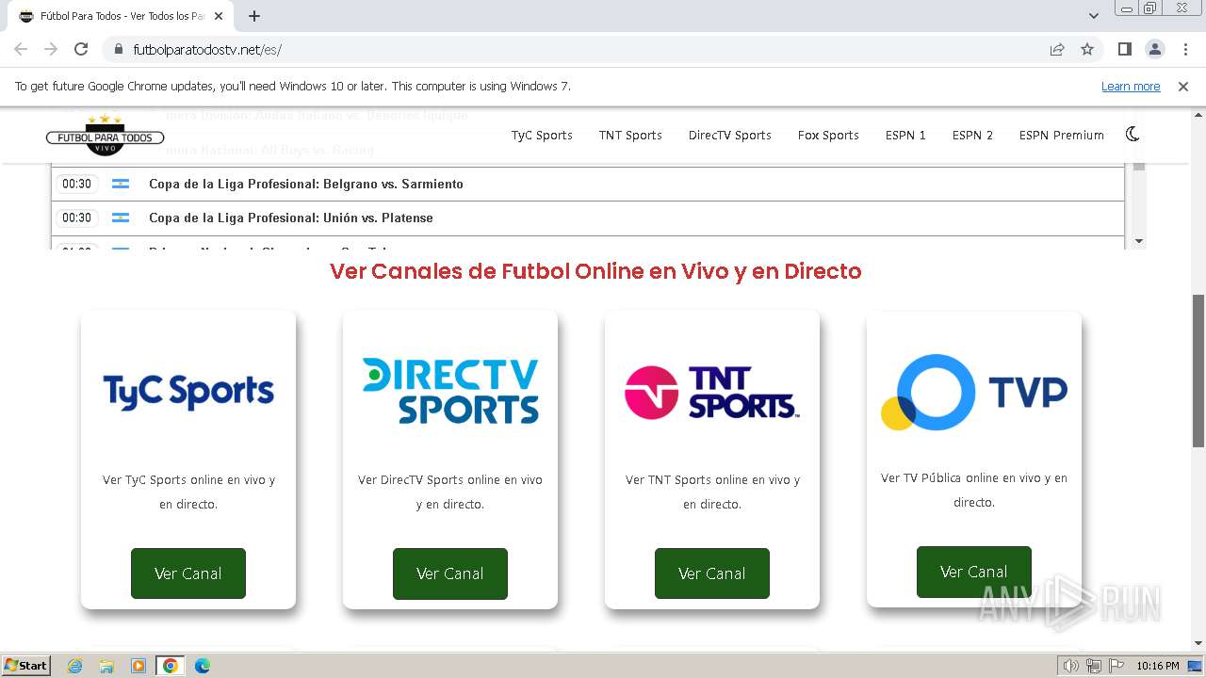Open the TNT Sports nav link
The image size is (1206, 678).
630,136
